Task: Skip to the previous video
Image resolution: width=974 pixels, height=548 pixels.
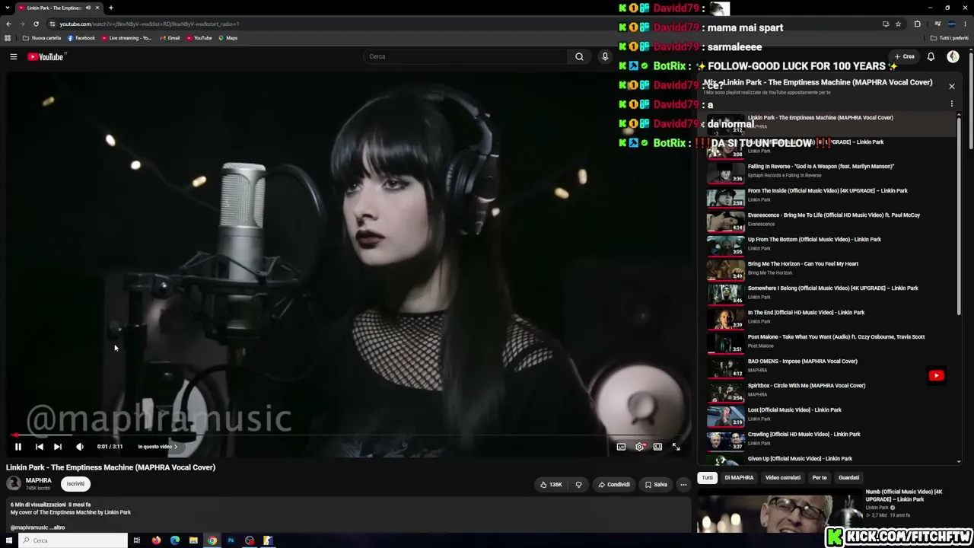Action: point(40,447)
